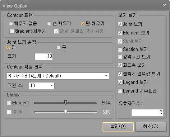Click the 크기 size input field
This screenshot has height=137, width=170.
[44, 57]
